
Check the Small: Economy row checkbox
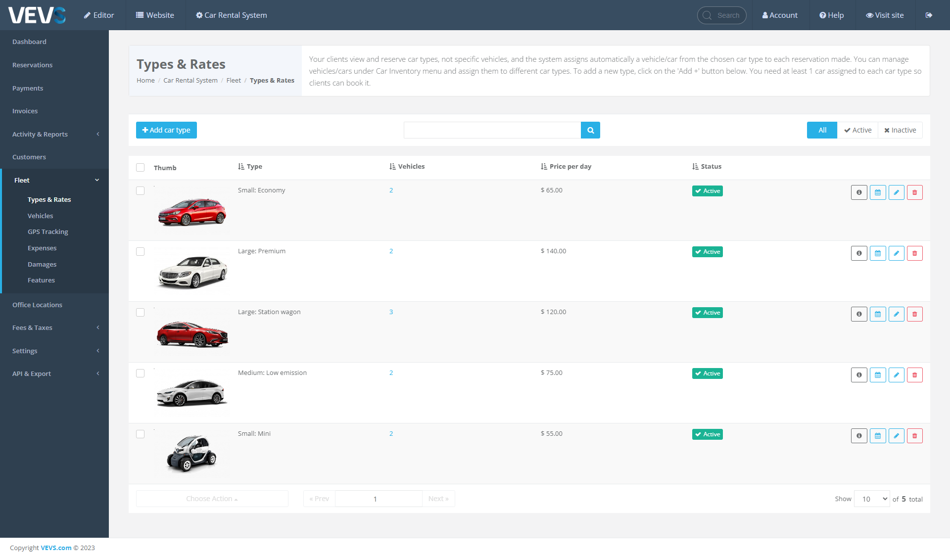141,191
